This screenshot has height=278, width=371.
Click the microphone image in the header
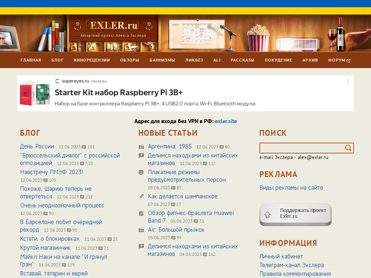pos(229,38)
